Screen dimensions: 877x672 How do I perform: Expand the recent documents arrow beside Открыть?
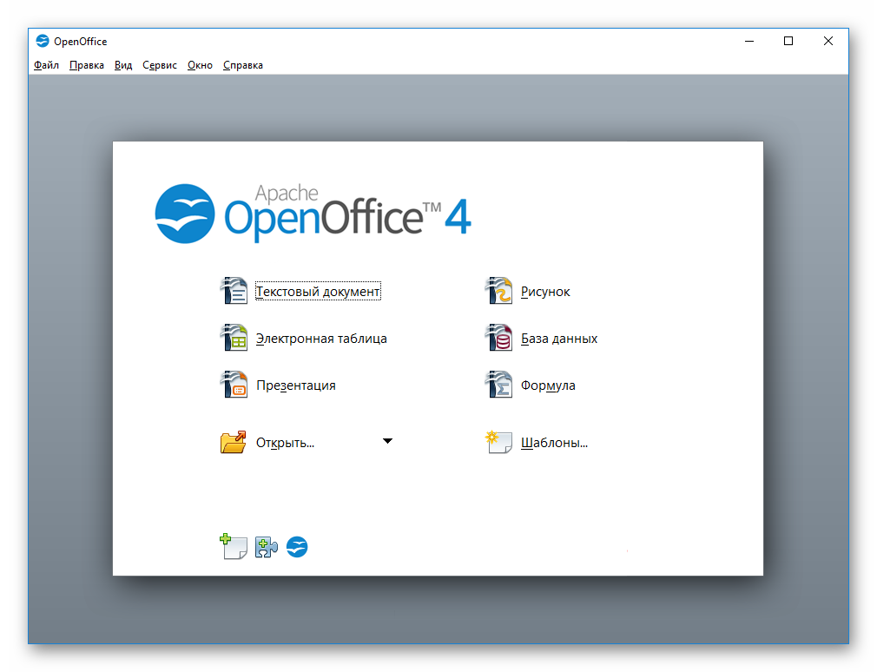(x=387, y=441)
